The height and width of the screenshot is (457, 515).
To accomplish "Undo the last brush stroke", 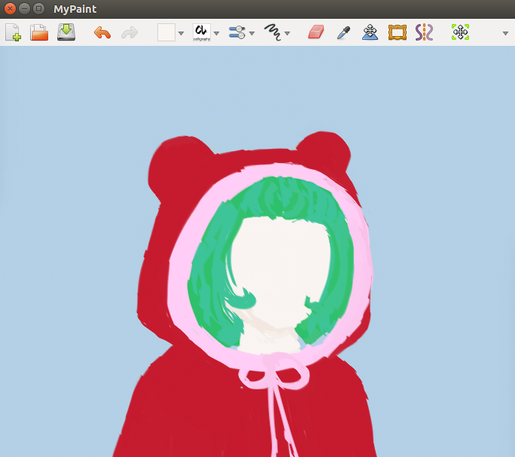I will [102, 32].
